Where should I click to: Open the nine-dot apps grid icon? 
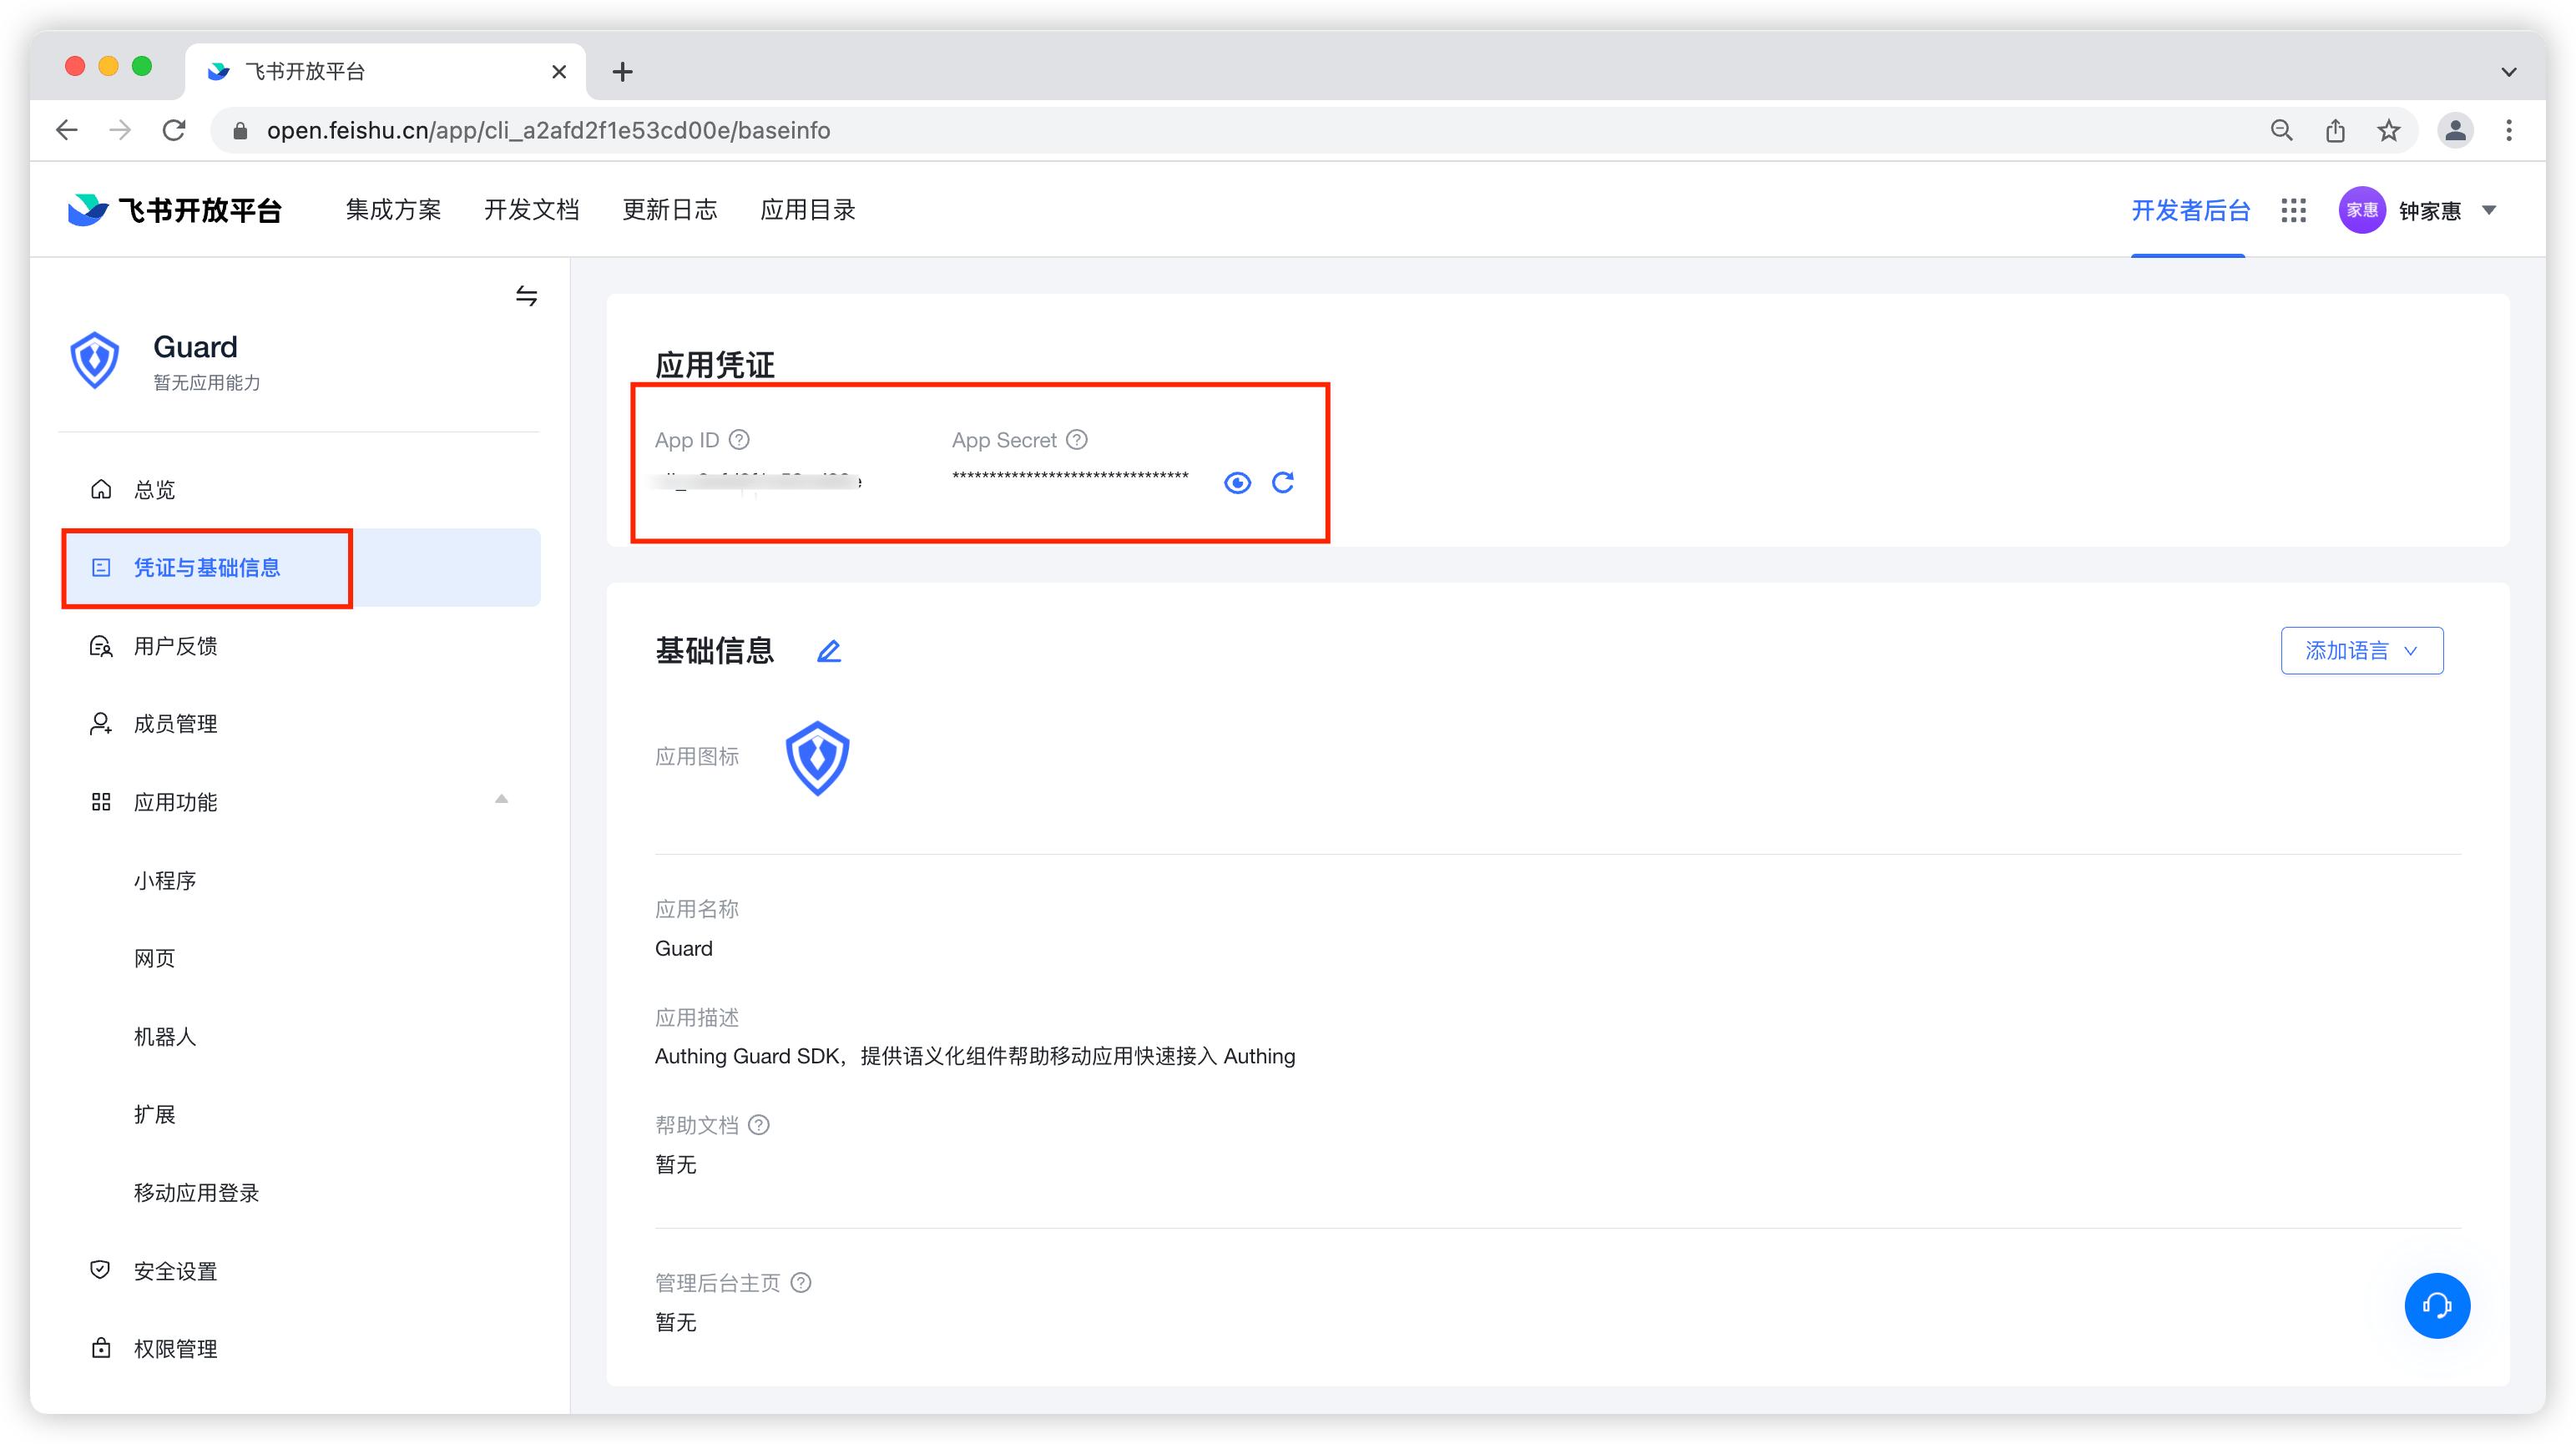pyautogui.click(x=2293, y=210)
